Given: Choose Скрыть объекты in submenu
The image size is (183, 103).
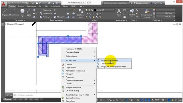Looking at the screenshot, I should pos(114,64).
